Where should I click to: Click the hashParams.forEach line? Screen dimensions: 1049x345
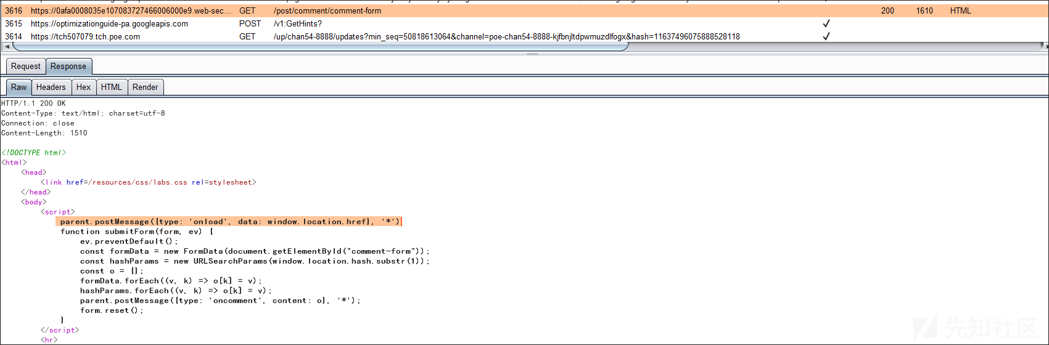pos(176,291)
